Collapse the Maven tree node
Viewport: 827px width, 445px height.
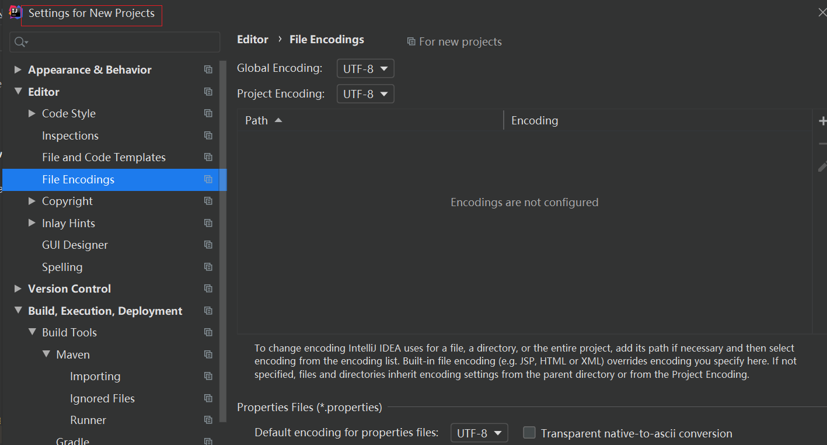pyautogui.click(x=46, y=354)
